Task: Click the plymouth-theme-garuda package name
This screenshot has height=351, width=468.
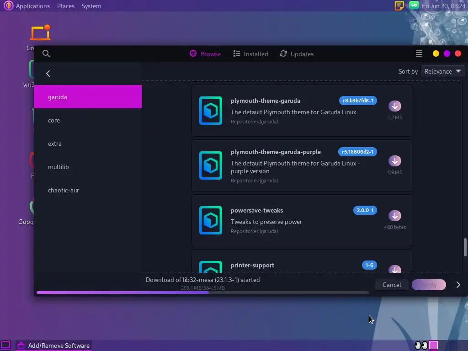Action: [266, 101]
